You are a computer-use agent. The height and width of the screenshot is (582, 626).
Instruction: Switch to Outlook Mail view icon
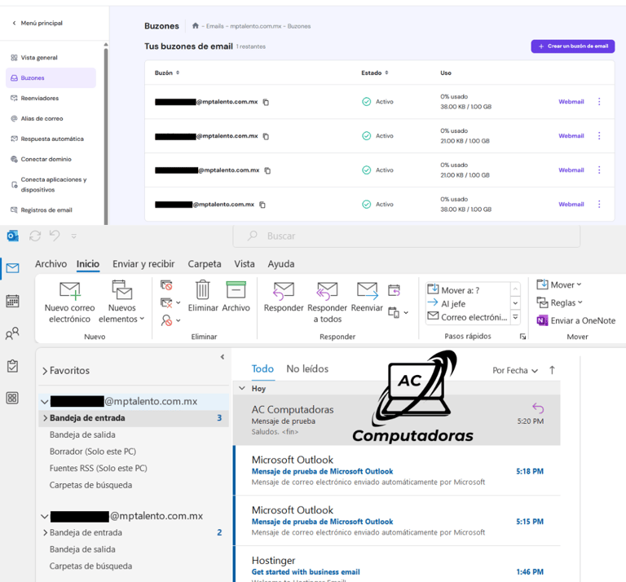coord(12,268)
